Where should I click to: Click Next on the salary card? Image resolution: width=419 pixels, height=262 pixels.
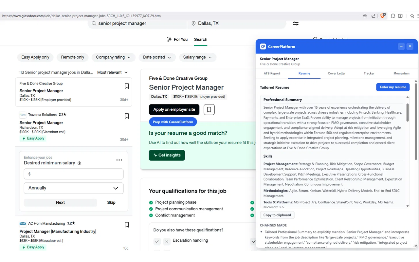[x=60, y=202]
